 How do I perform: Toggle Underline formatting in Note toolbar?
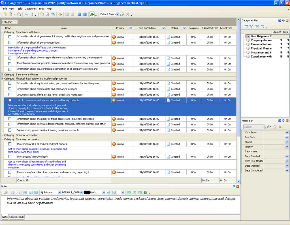(x=36, y=192)
